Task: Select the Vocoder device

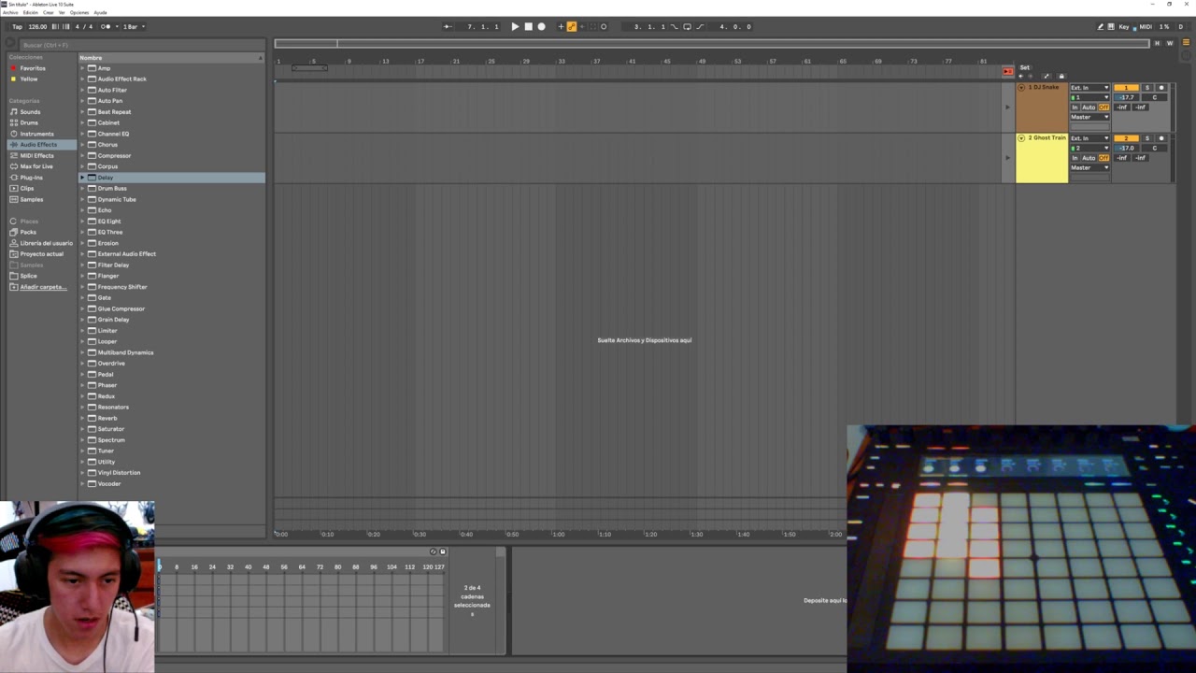Action: (x=109, y=483)
